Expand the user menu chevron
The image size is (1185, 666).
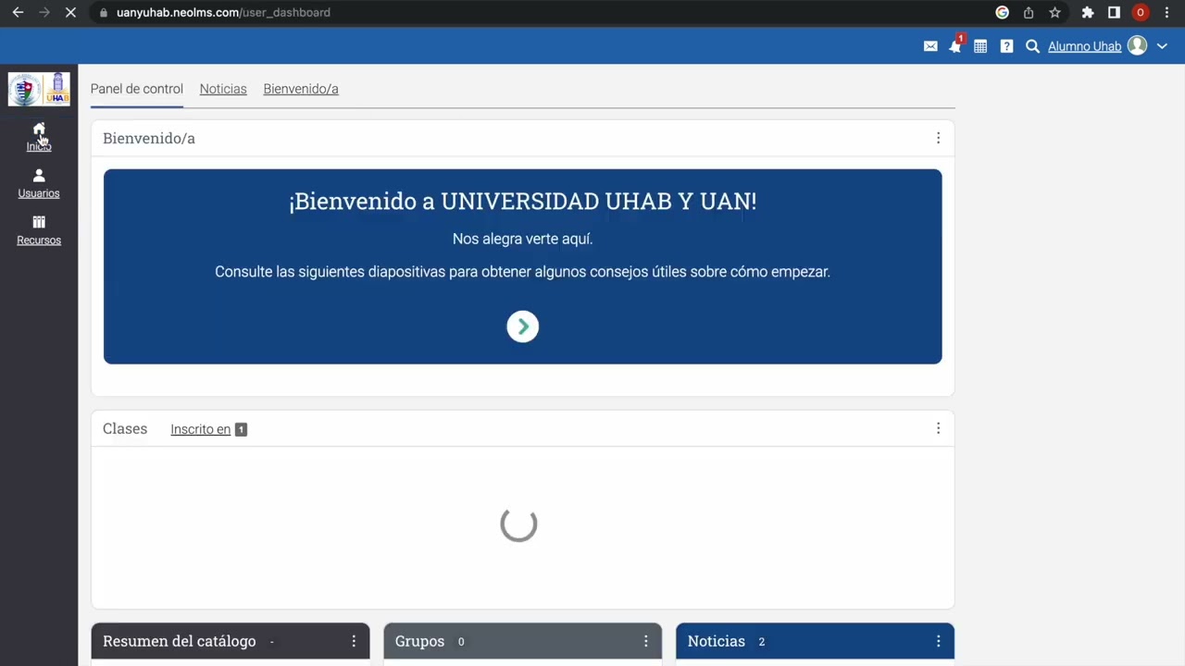click(x=1162, y=46)
